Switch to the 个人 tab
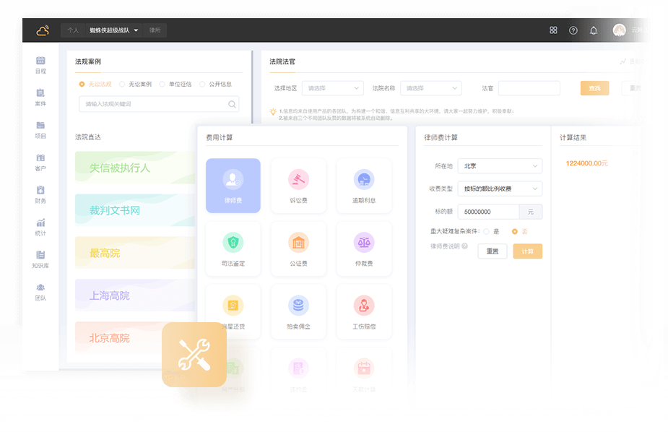Screen dimensions: 668x432 (x=73, y=30)
